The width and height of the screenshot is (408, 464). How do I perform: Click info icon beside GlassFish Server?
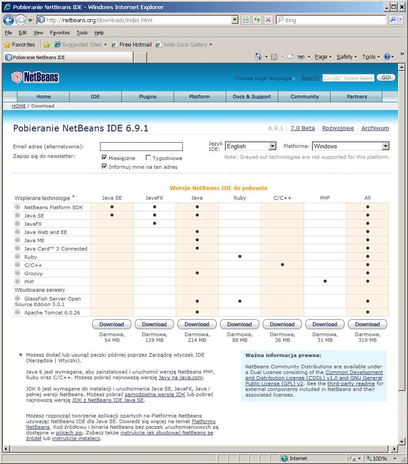(x=17, y=298)
